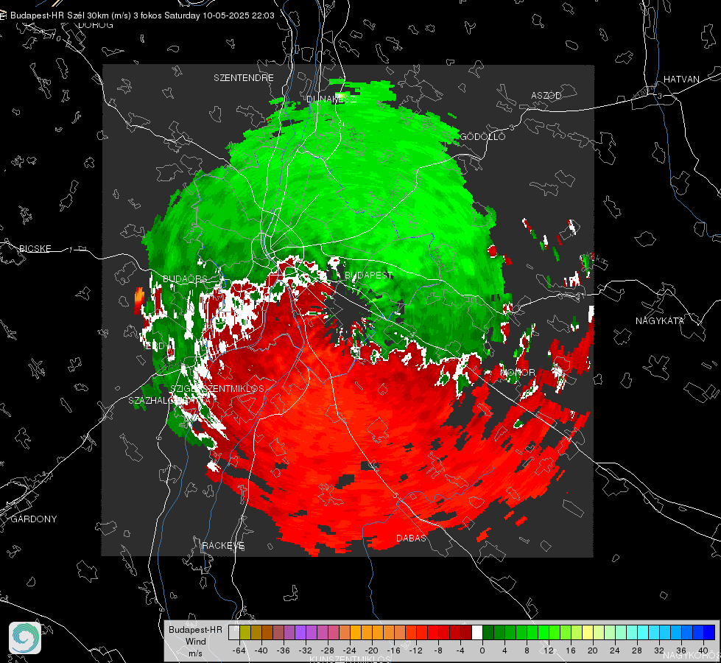Click the pale yellow 20 m/s legend swatch

pos(588,633)
